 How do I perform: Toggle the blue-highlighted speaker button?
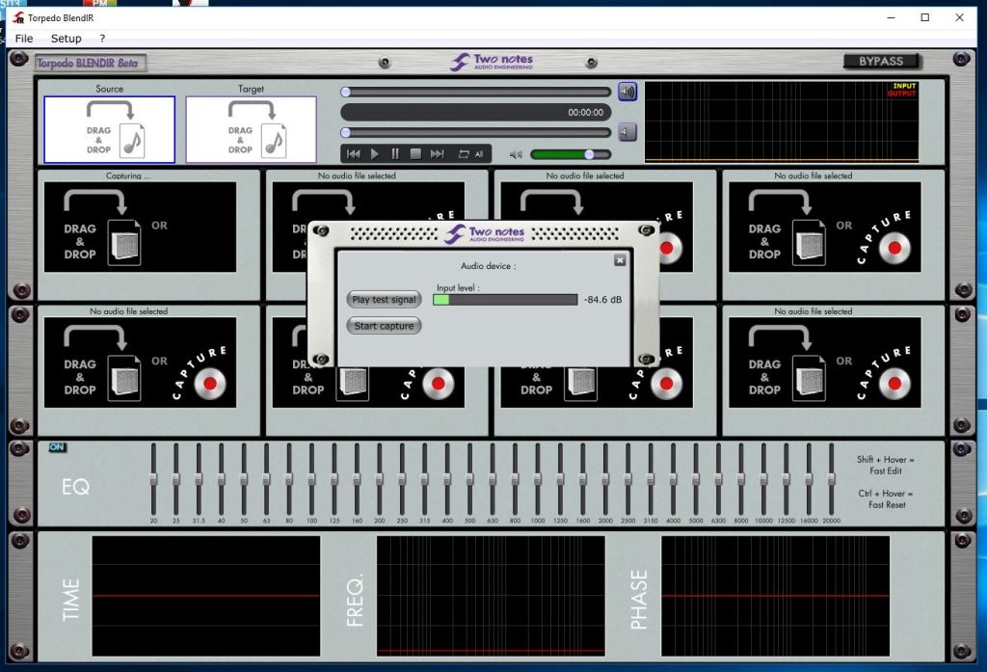[x=627, y=92]
